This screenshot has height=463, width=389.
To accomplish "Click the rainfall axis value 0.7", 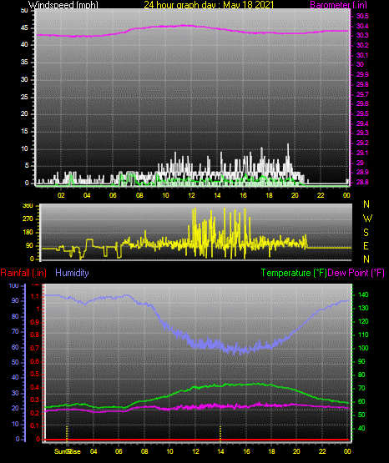I will [x=35, y=348].
